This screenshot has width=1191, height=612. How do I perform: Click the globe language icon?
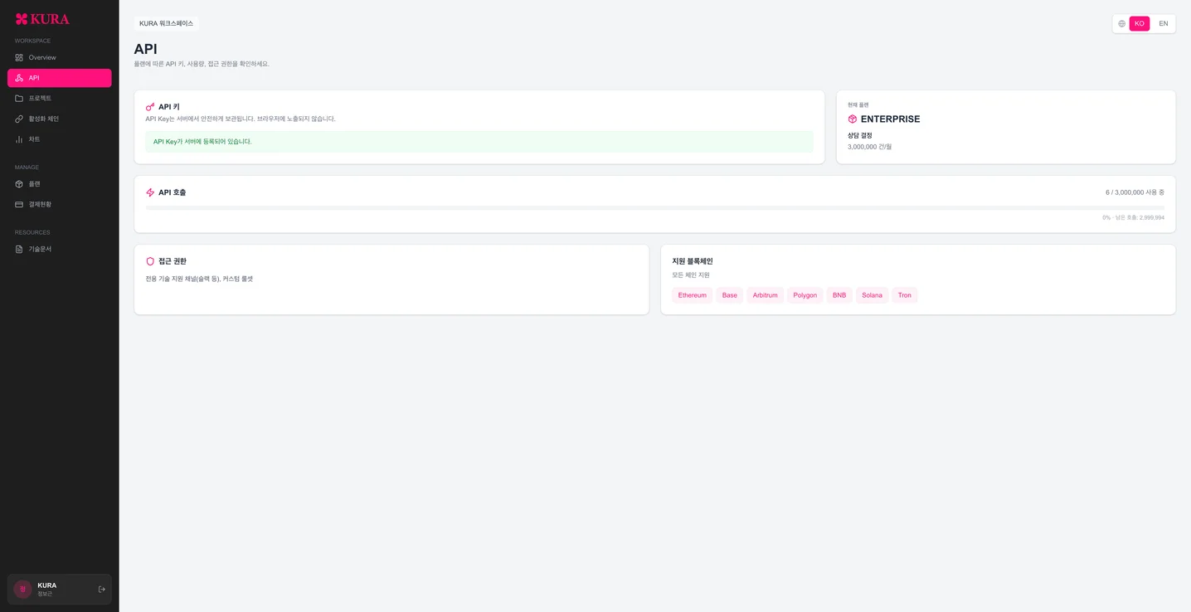[1121, 24]
